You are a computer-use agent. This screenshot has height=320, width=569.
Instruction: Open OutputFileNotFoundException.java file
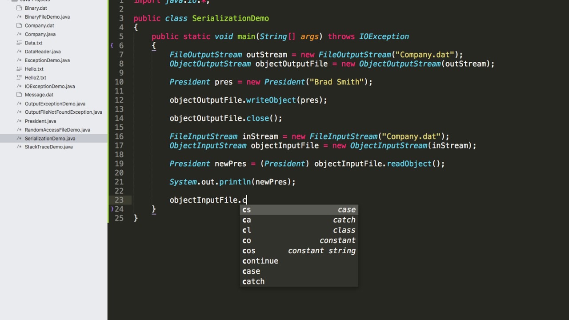[x=64, y=112]
